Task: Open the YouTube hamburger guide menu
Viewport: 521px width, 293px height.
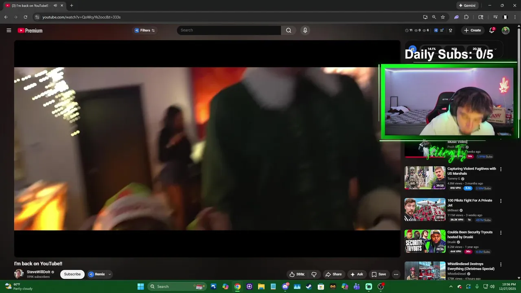Action: [9, 31]
